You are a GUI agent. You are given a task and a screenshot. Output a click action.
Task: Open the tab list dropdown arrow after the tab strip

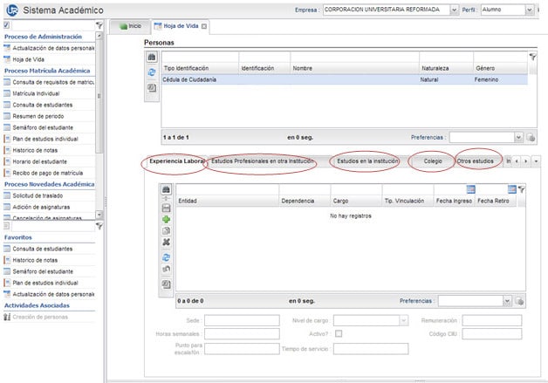coord(536,161)
